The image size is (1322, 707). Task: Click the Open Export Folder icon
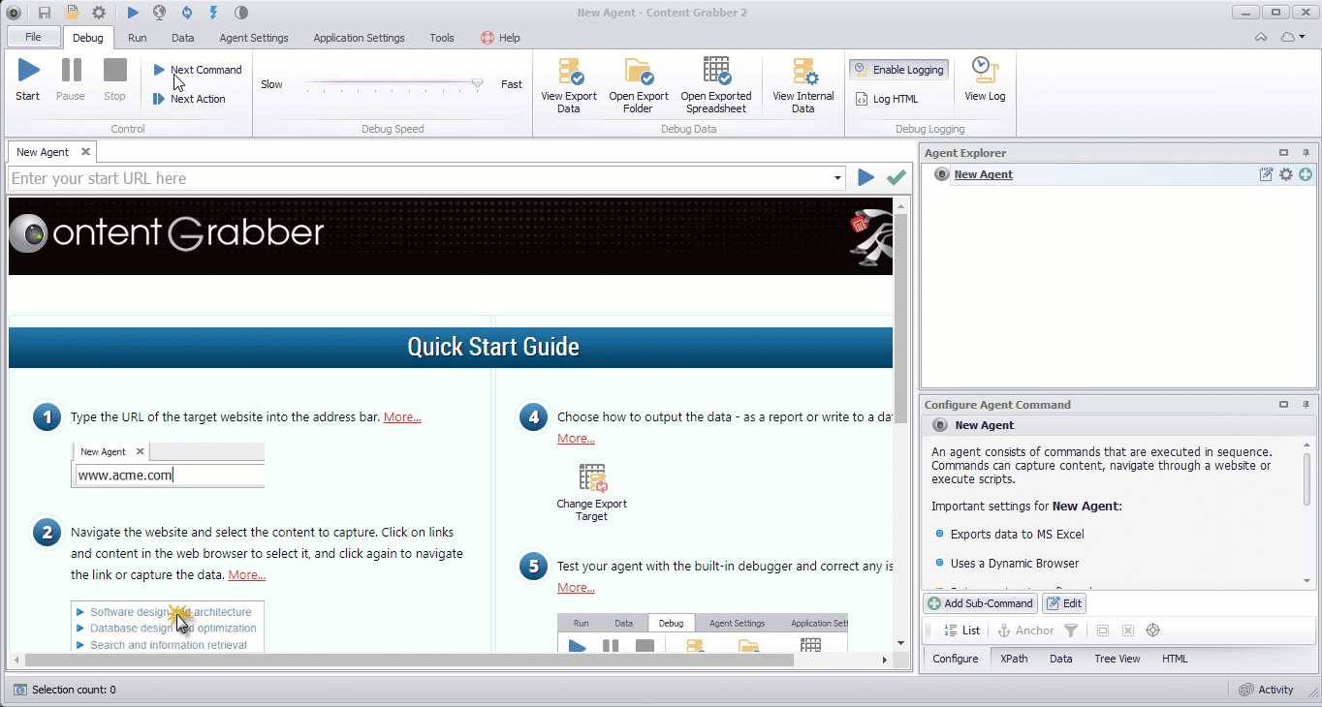click(639, 73)
